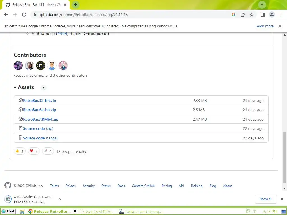Collapse the Assets section
Viewport: 287px width, 215px height.
[24, 87]
